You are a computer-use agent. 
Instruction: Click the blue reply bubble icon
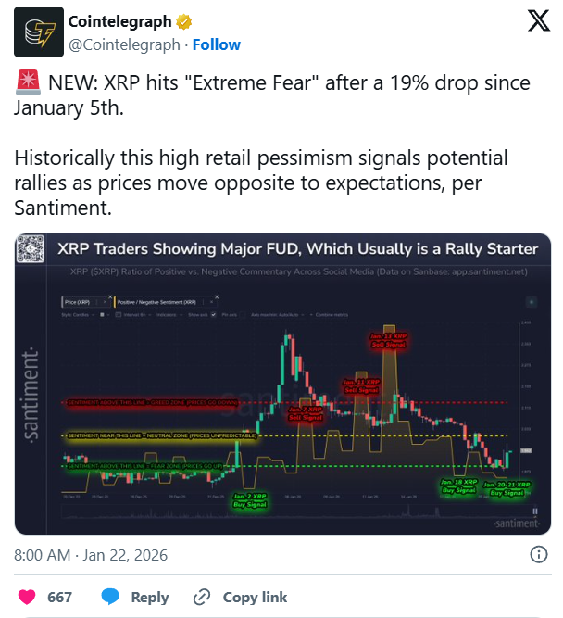point(110,597)
